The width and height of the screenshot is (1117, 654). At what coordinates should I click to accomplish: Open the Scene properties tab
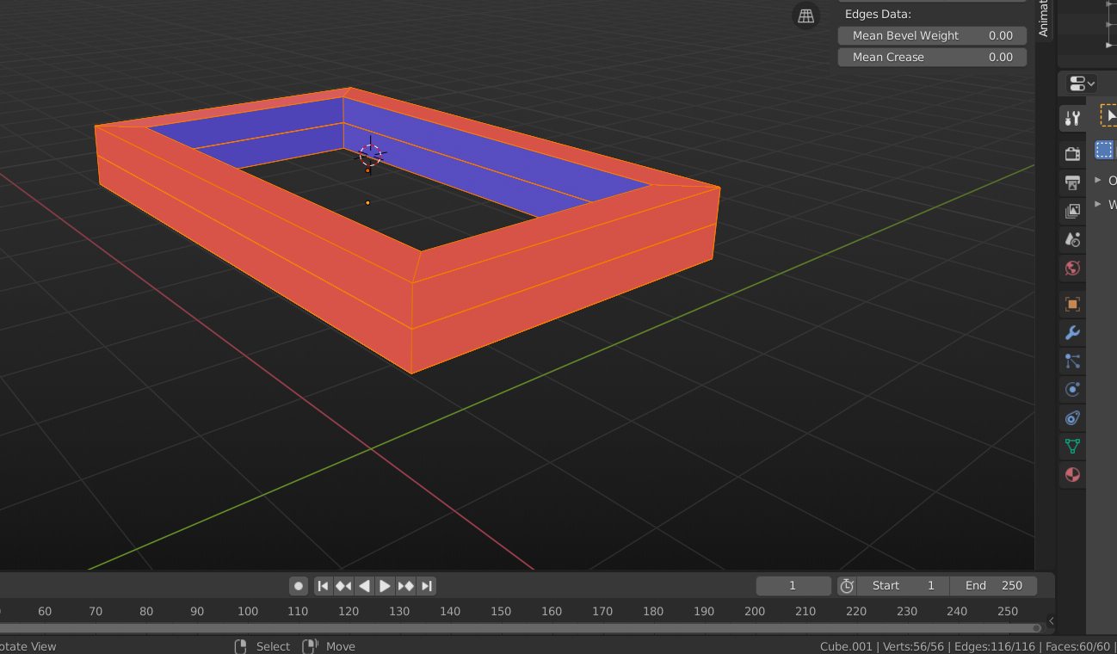(x=1072, y=239)
